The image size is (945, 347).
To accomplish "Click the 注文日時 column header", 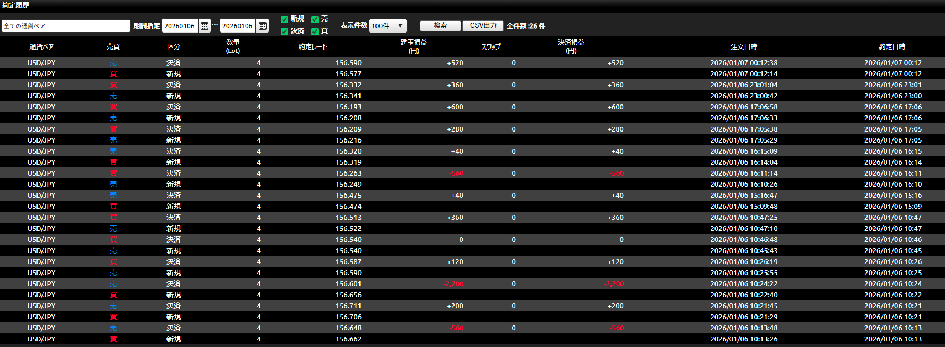I will point(744,47).
